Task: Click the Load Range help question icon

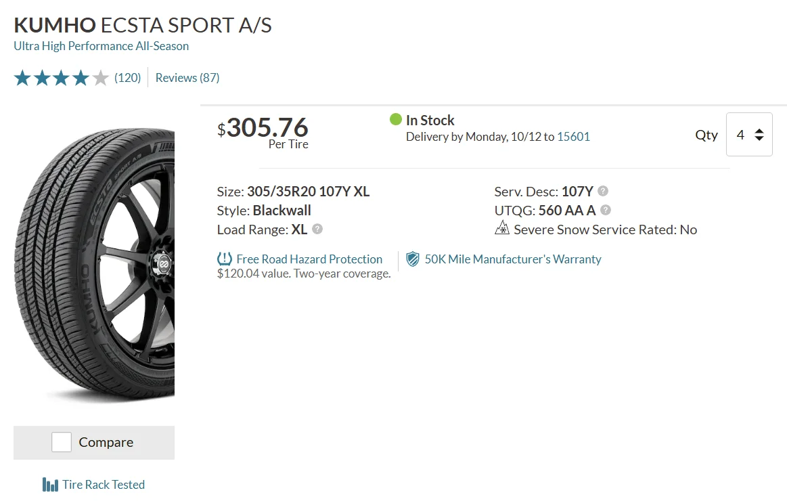Action: coord(317,229)
